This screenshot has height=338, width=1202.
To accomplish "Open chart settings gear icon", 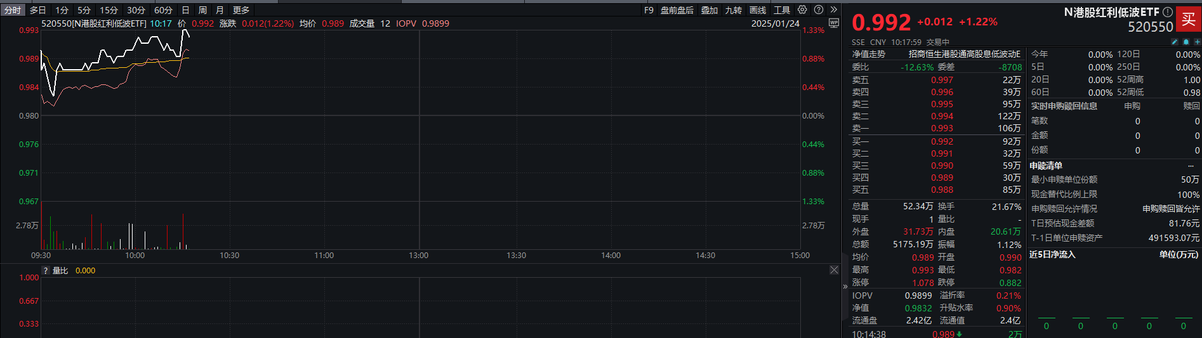I will coord(802,10).
